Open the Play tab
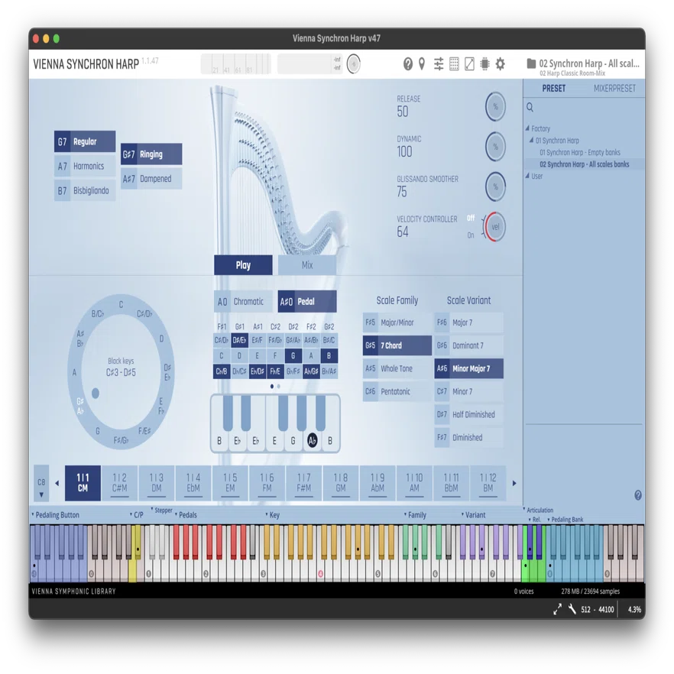Screen dimensions: 674x674 pyautogui.click(x=243, y=264)
